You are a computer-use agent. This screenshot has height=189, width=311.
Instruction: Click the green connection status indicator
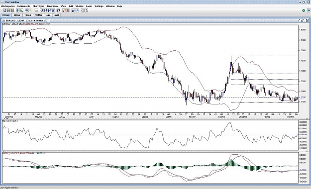click(304, 10)
